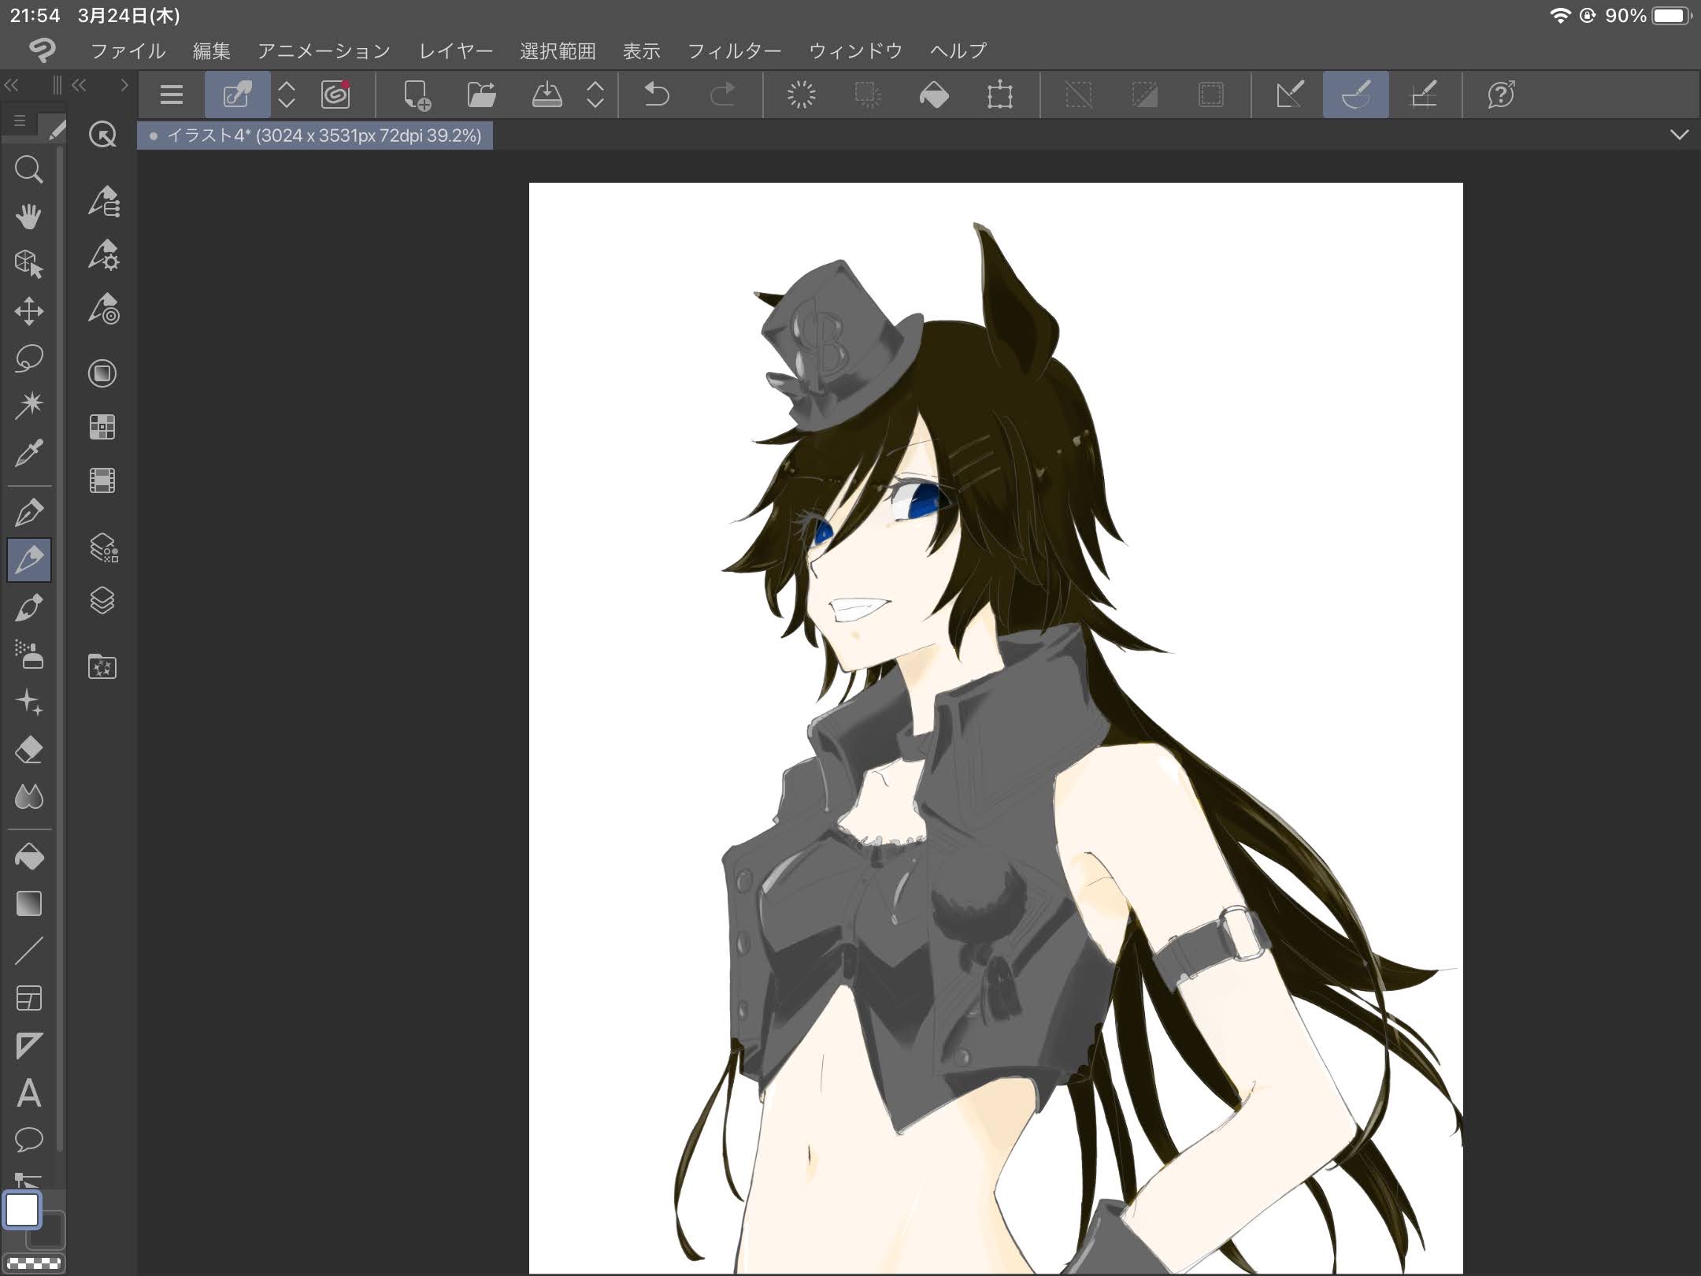Select the イラスト4 canvas tab
Screen dimensions: 1701x1276
315,135
